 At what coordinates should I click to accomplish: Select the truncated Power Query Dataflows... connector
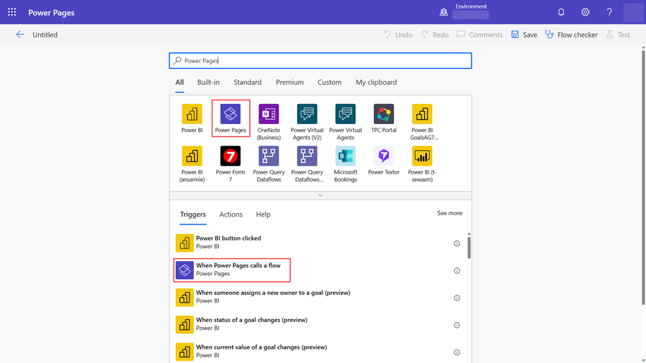(x=307, y=164)
